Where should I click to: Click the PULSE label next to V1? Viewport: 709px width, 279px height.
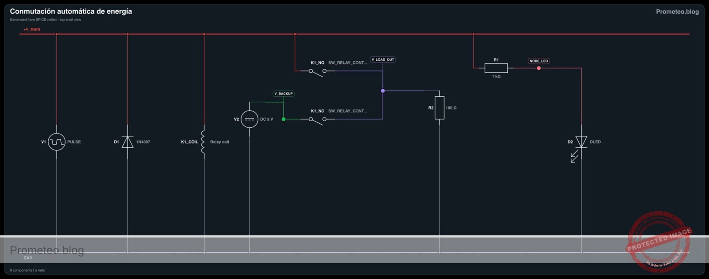tap(74, 142)
